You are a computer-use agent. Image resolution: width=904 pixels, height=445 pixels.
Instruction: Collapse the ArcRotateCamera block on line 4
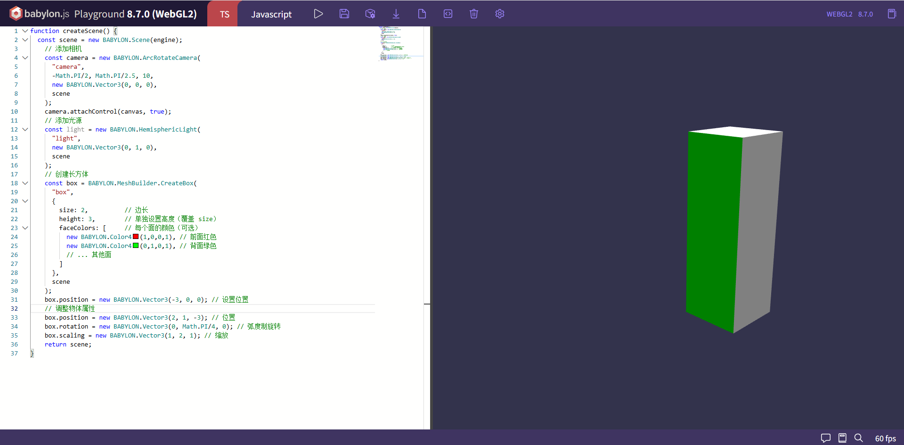point(25,58)
